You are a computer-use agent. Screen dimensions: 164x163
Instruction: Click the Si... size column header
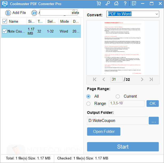[x=31, y=21]
